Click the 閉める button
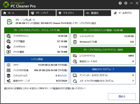The width and height of the screenshot is (140, 104). point(122,96)
